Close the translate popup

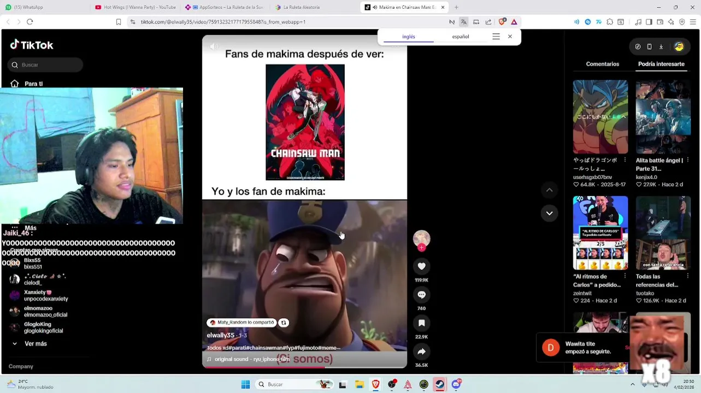[x=510, y=37]
